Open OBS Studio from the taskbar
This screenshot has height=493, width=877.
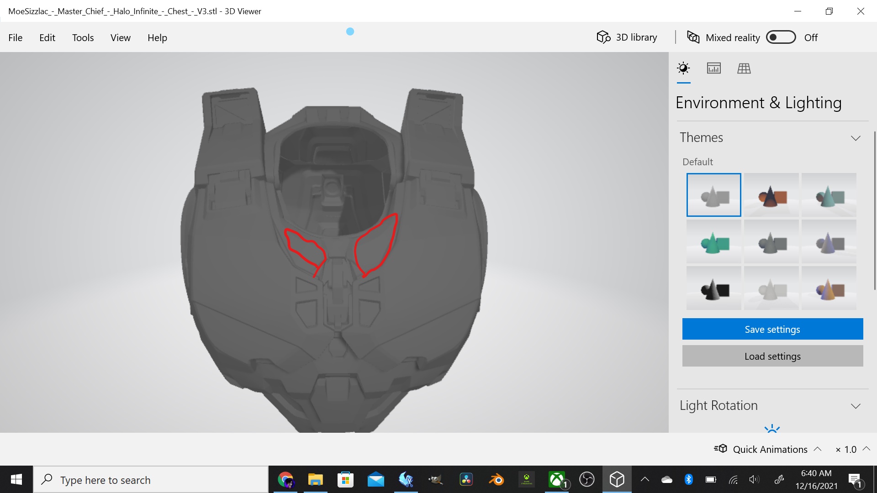pyautogui.click(x=587, y=480)
